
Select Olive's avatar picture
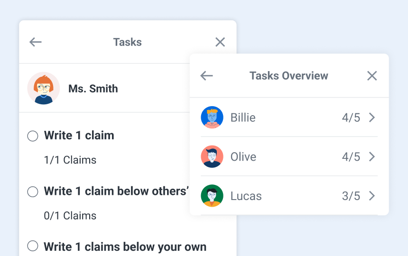pyautogui.click(x=212, y=156)
